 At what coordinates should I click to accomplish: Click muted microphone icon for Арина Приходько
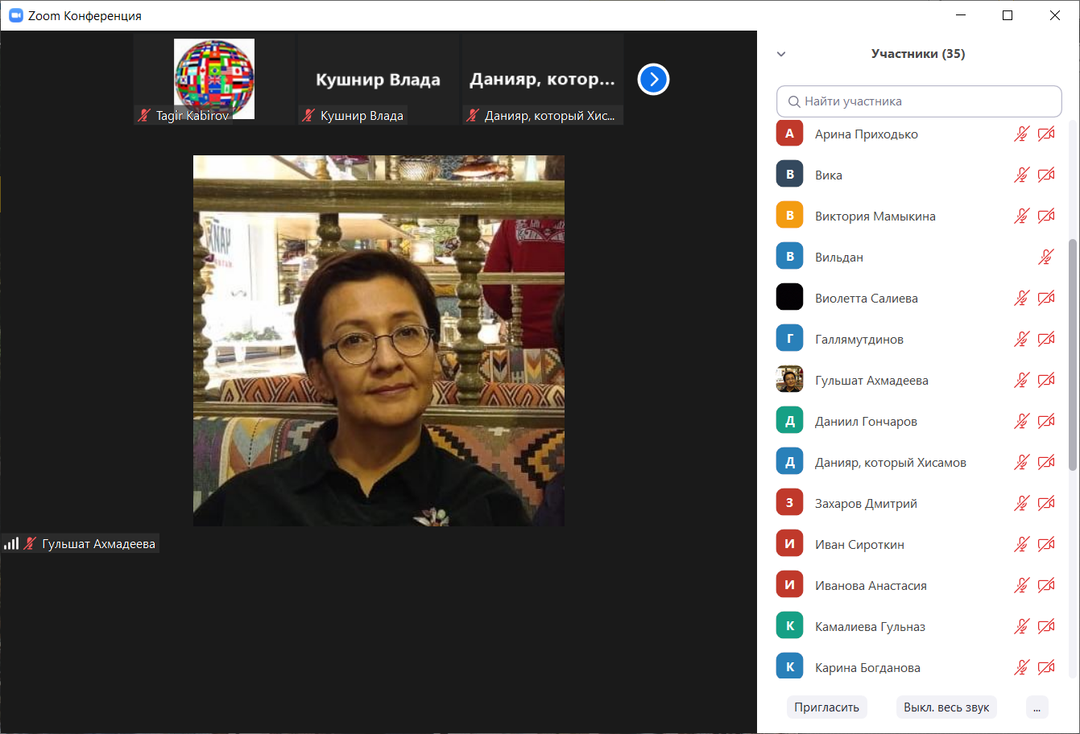(x=1021, y=134)
